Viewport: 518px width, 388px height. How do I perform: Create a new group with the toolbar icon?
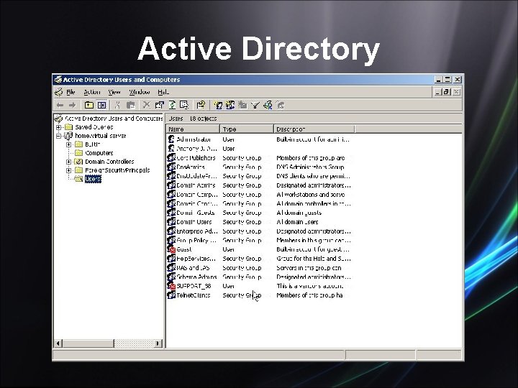(230, 105)
